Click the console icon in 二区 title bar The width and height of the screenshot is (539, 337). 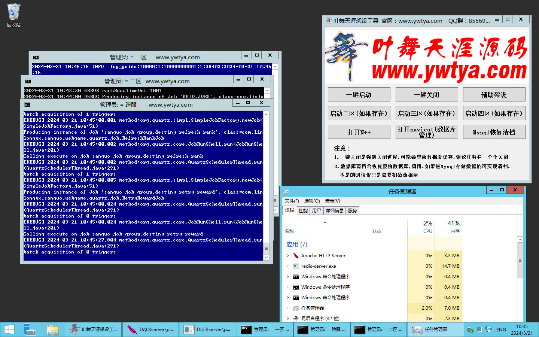28,81
